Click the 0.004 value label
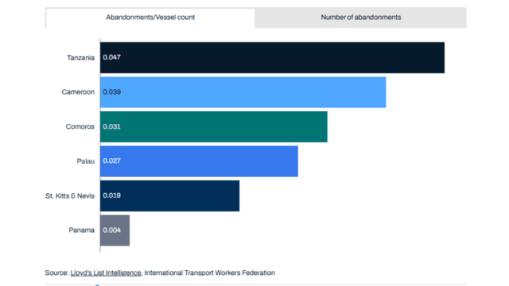 pyautogui.click(x=111, y=230)
